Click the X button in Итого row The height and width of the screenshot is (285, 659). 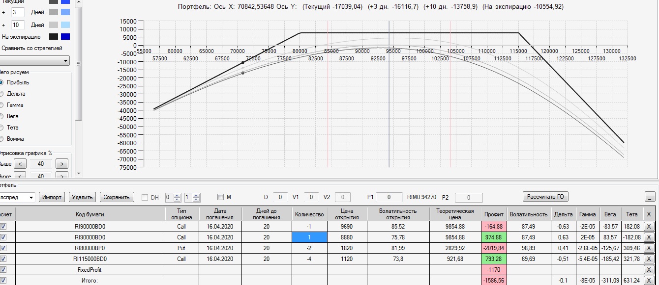click(x=649, y=280)
